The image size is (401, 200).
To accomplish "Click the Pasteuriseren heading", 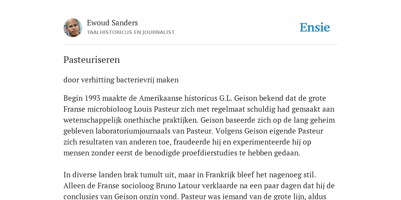I will click(x=92, y=60).
